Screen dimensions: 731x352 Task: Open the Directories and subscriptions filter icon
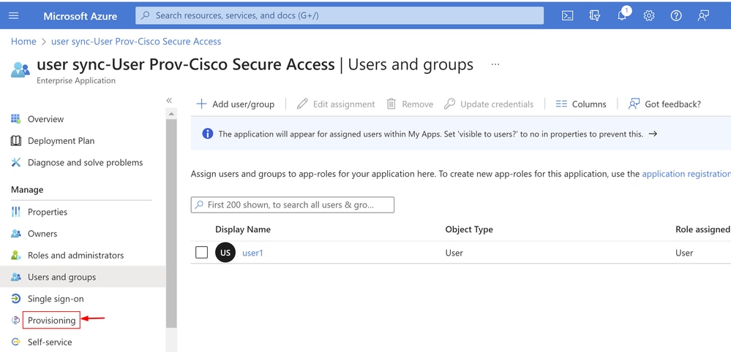[594, 15]
